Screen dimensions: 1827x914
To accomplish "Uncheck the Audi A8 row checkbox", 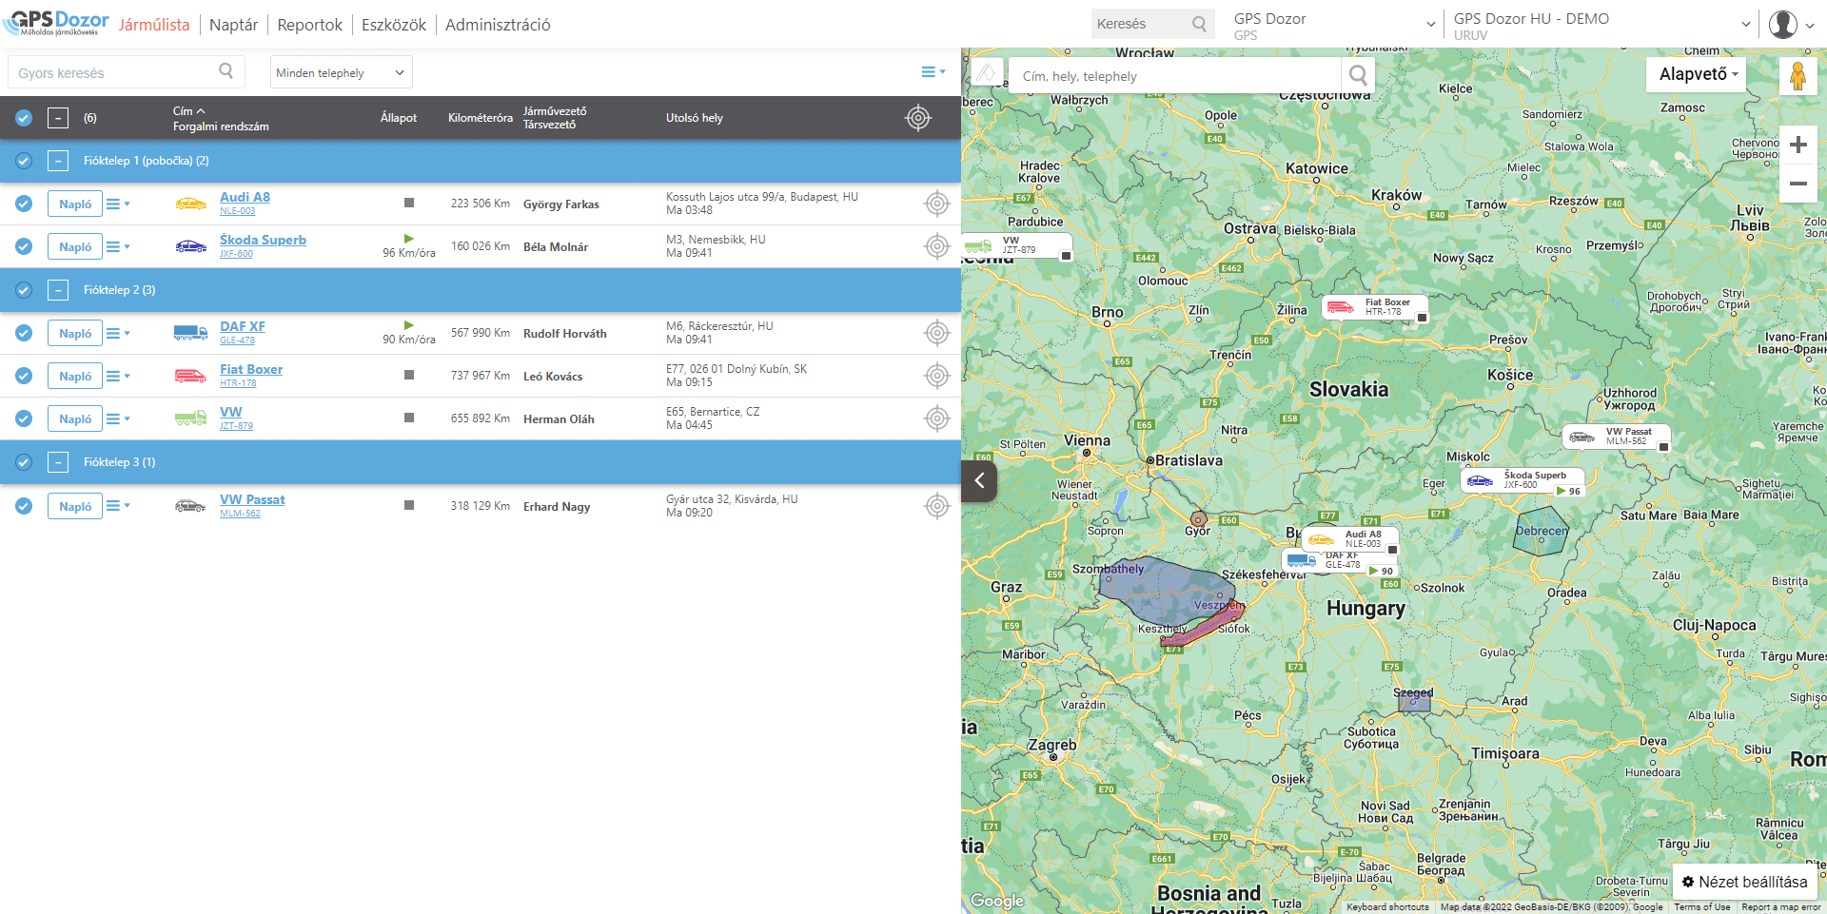I will (24, 204).
